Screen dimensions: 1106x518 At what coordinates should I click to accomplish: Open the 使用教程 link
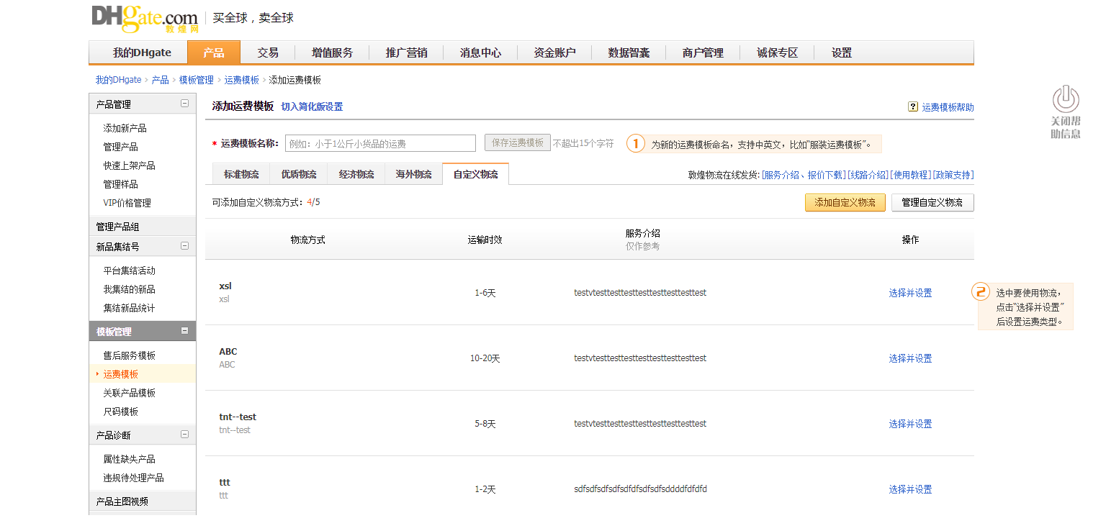[x=911, y=174]
